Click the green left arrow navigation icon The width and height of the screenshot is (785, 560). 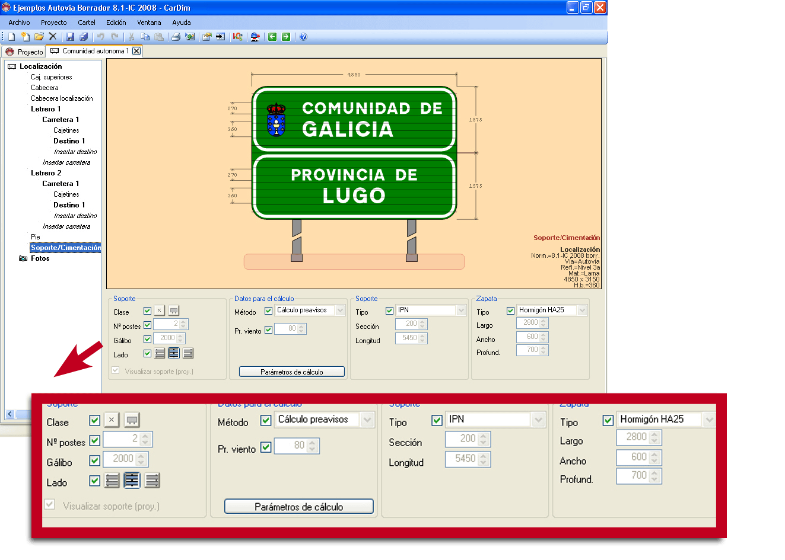pyautogui.click(x=272, y=37)
